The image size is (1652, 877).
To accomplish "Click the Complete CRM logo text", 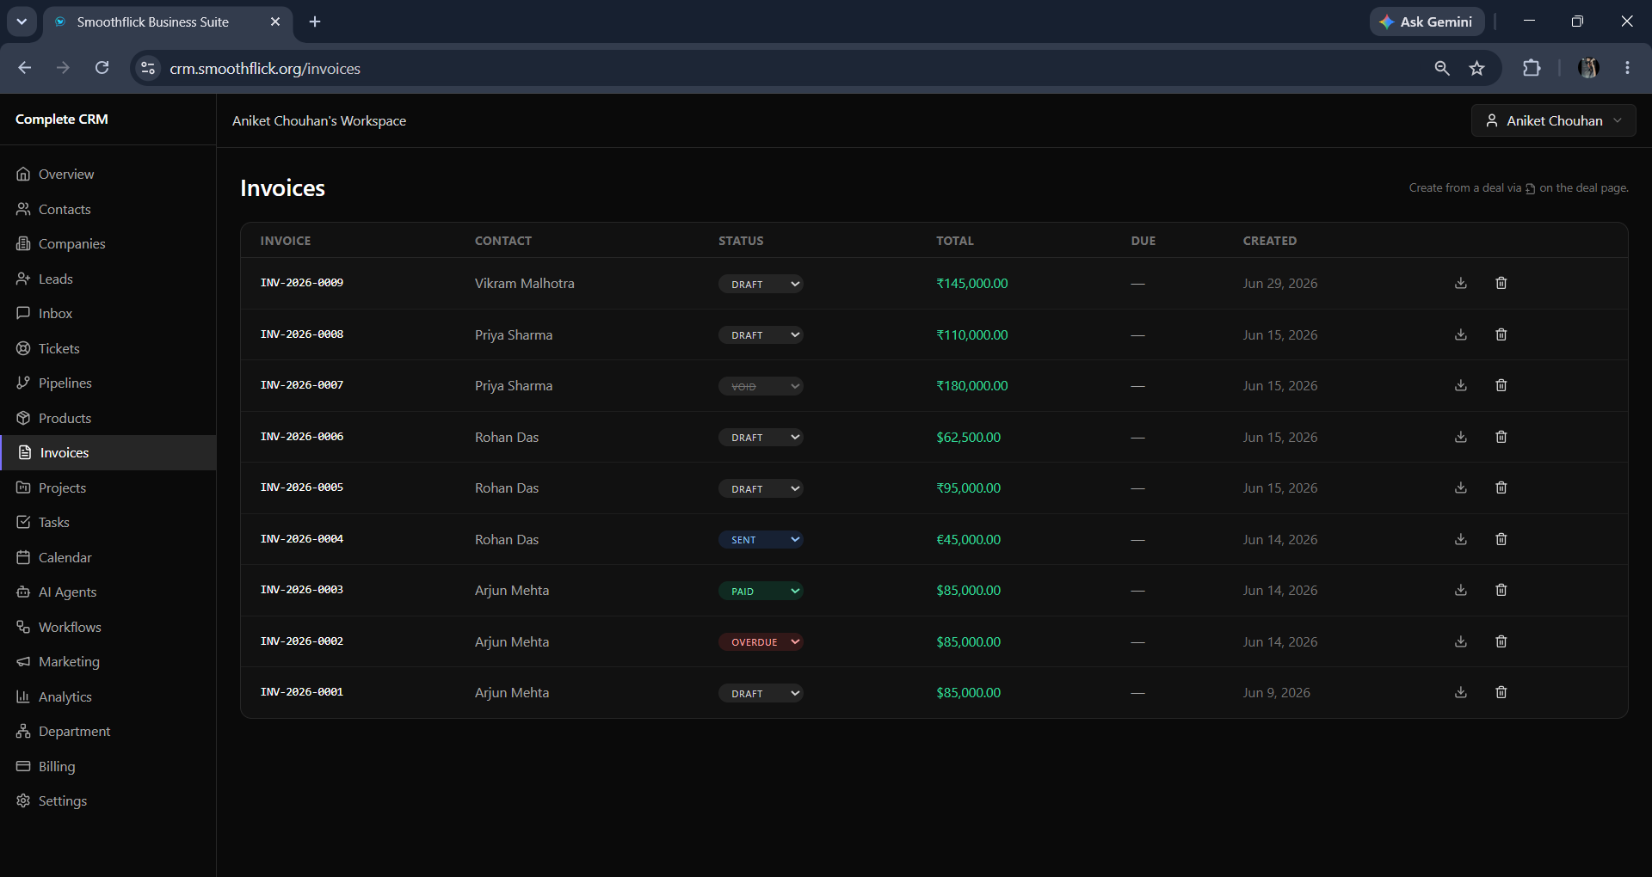I will pyautogui.click(x=62, y=120).
